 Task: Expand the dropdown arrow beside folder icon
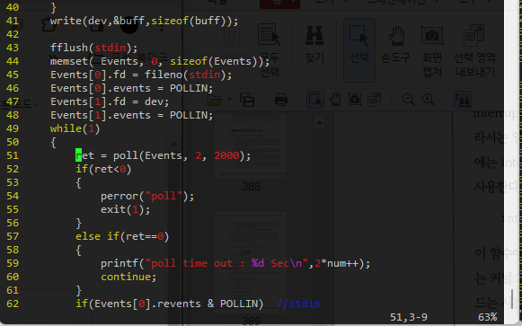click(x=229, y=99)
